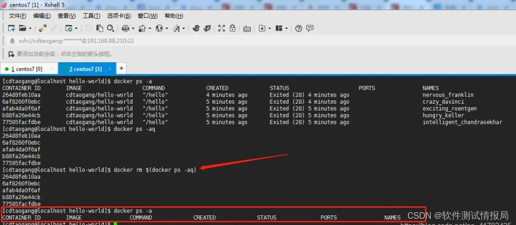The image size is (516, 225).
Task: Expand the Open folder dropdown arrow
Action: click(x=30, y=29)
